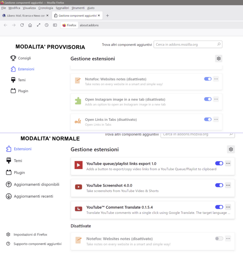The width and height of the screenshot is (243, 255).
Task: Open the Visualizza menu
Action: [x=29, y=8]
